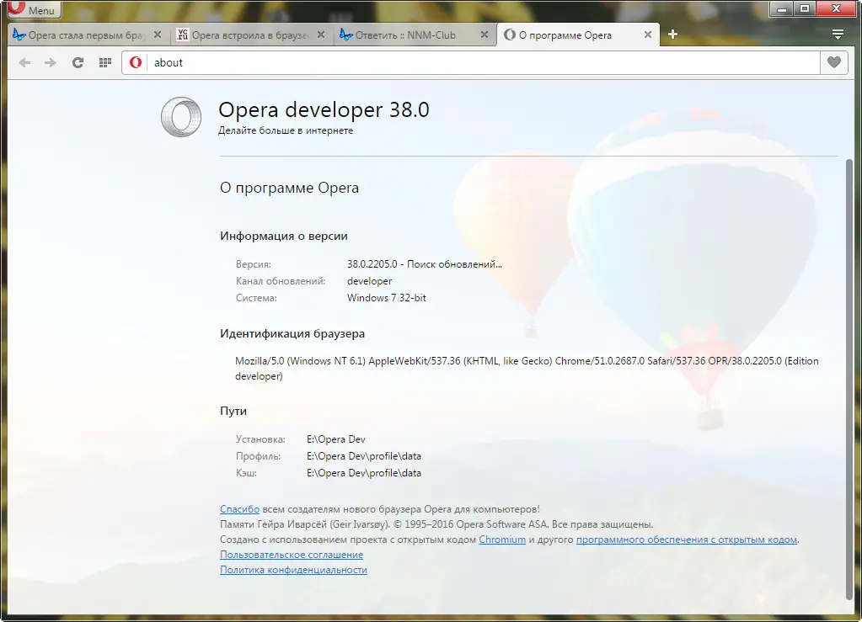The height and width of the screenshot is (622, 862).
Task: Go forward with the forward arrow
Action: (51, 62)
